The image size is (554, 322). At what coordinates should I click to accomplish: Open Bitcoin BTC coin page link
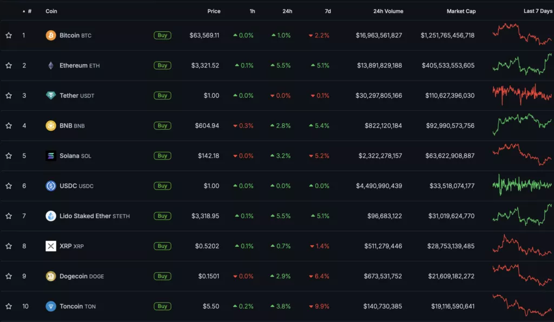75,35
